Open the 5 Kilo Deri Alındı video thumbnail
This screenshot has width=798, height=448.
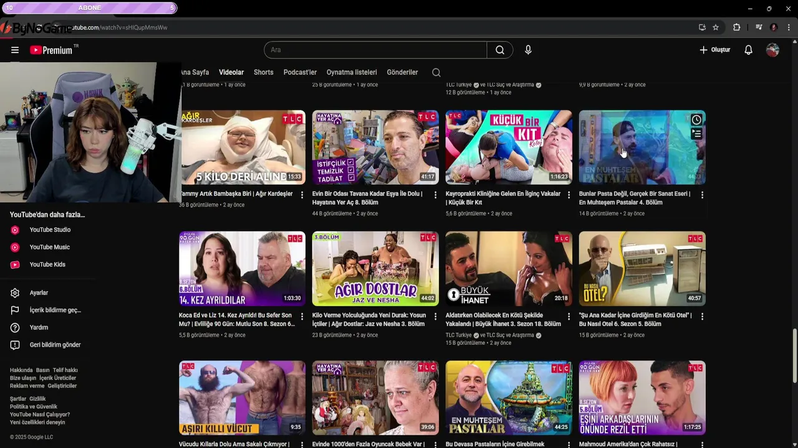[x=242, y=147]
